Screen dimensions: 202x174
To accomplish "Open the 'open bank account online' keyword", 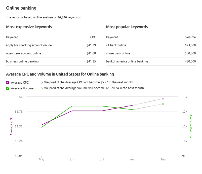I will [24, 53].
